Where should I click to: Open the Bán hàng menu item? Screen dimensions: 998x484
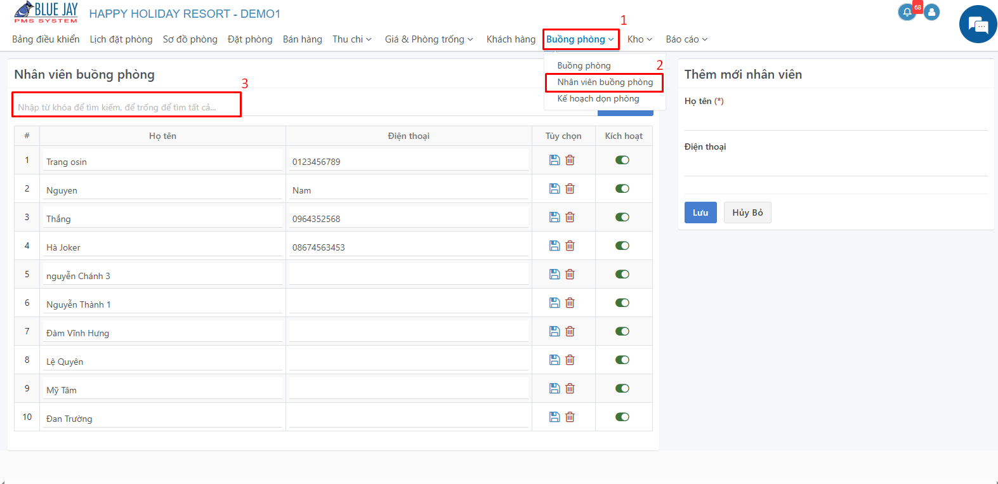point(303,39)
